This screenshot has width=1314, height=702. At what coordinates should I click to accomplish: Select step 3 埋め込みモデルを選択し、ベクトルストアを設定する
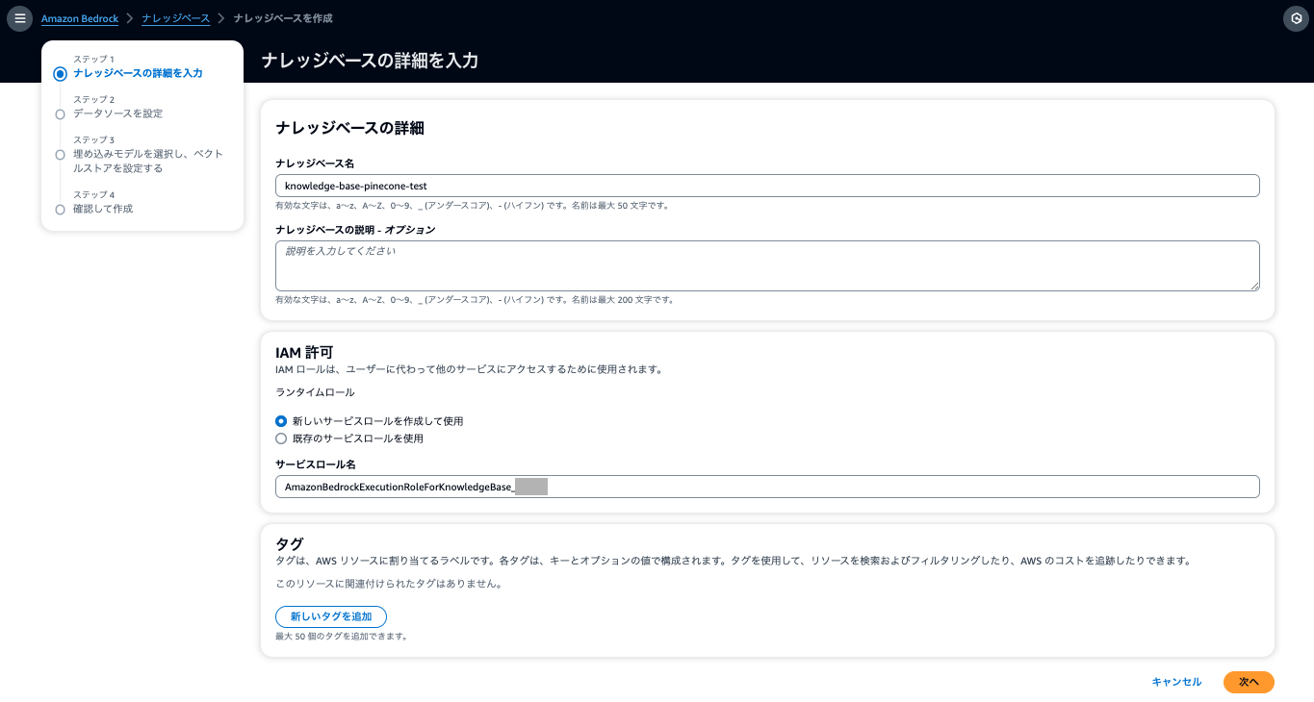(x=148, y=161)
